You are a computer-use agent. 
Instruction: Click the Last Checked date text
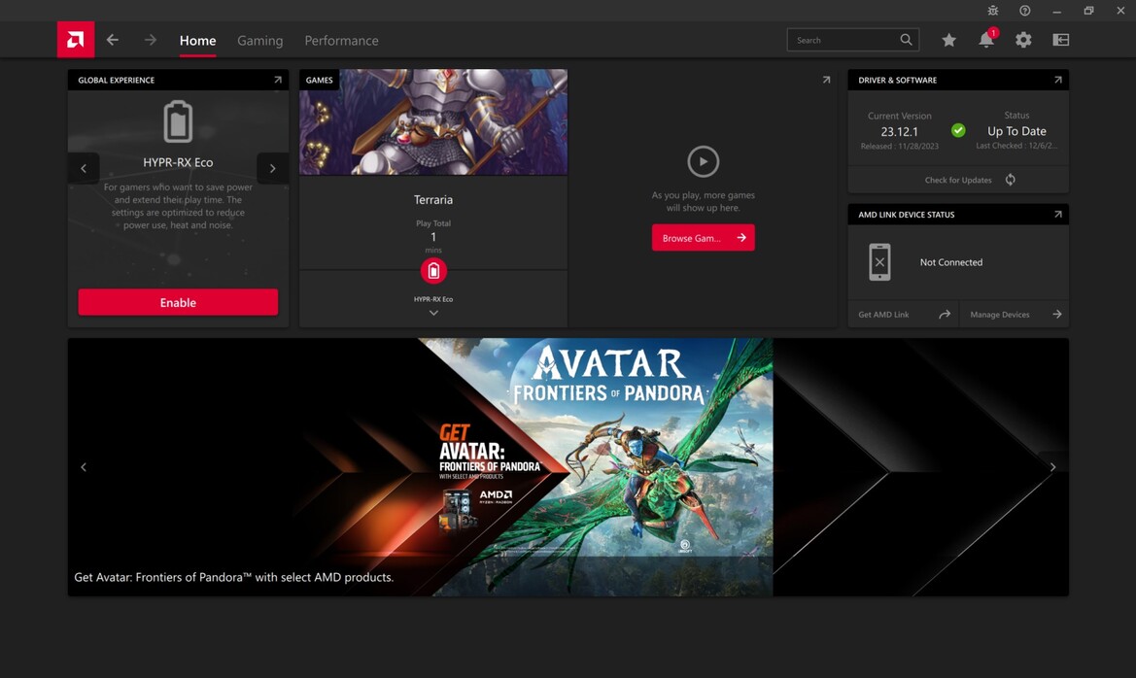click(x=1016, y=146)
